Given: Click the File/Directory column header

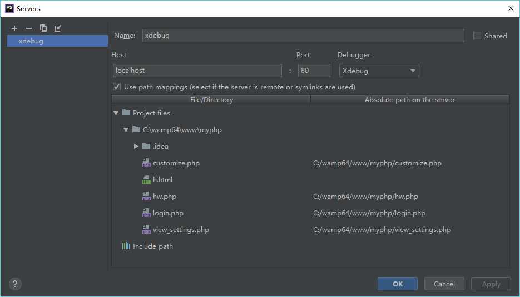Looking at the screenshot, I should pos(211,100).
